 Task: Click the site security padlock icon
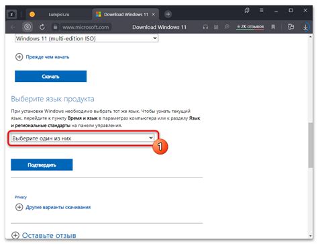(55, 27)
